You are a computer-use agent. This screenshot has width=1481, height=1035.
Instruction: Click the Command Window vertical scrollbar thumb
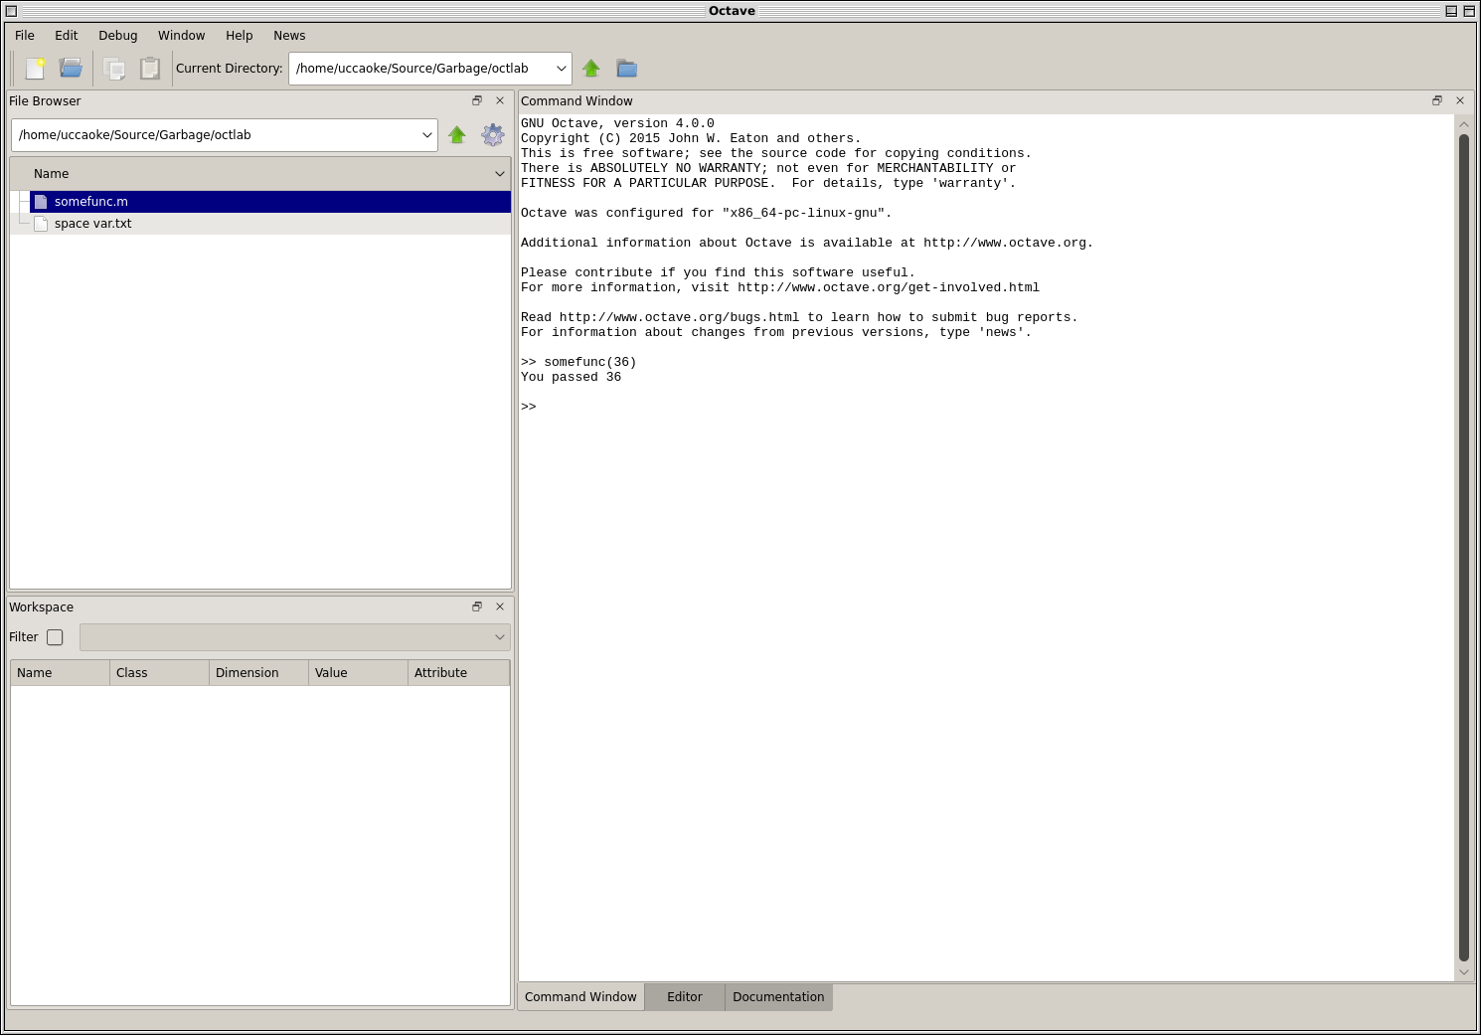(x=1463, y=548)
